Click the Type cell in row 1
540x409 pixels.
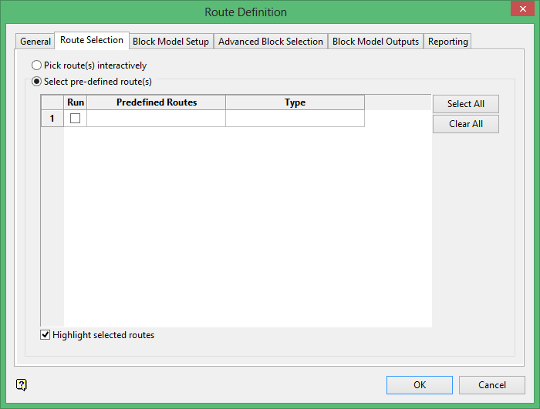(295, 118)
